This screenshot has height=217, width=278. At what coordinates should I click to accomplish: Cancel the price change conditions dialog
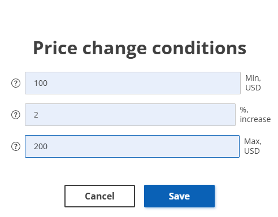[99, 196]
